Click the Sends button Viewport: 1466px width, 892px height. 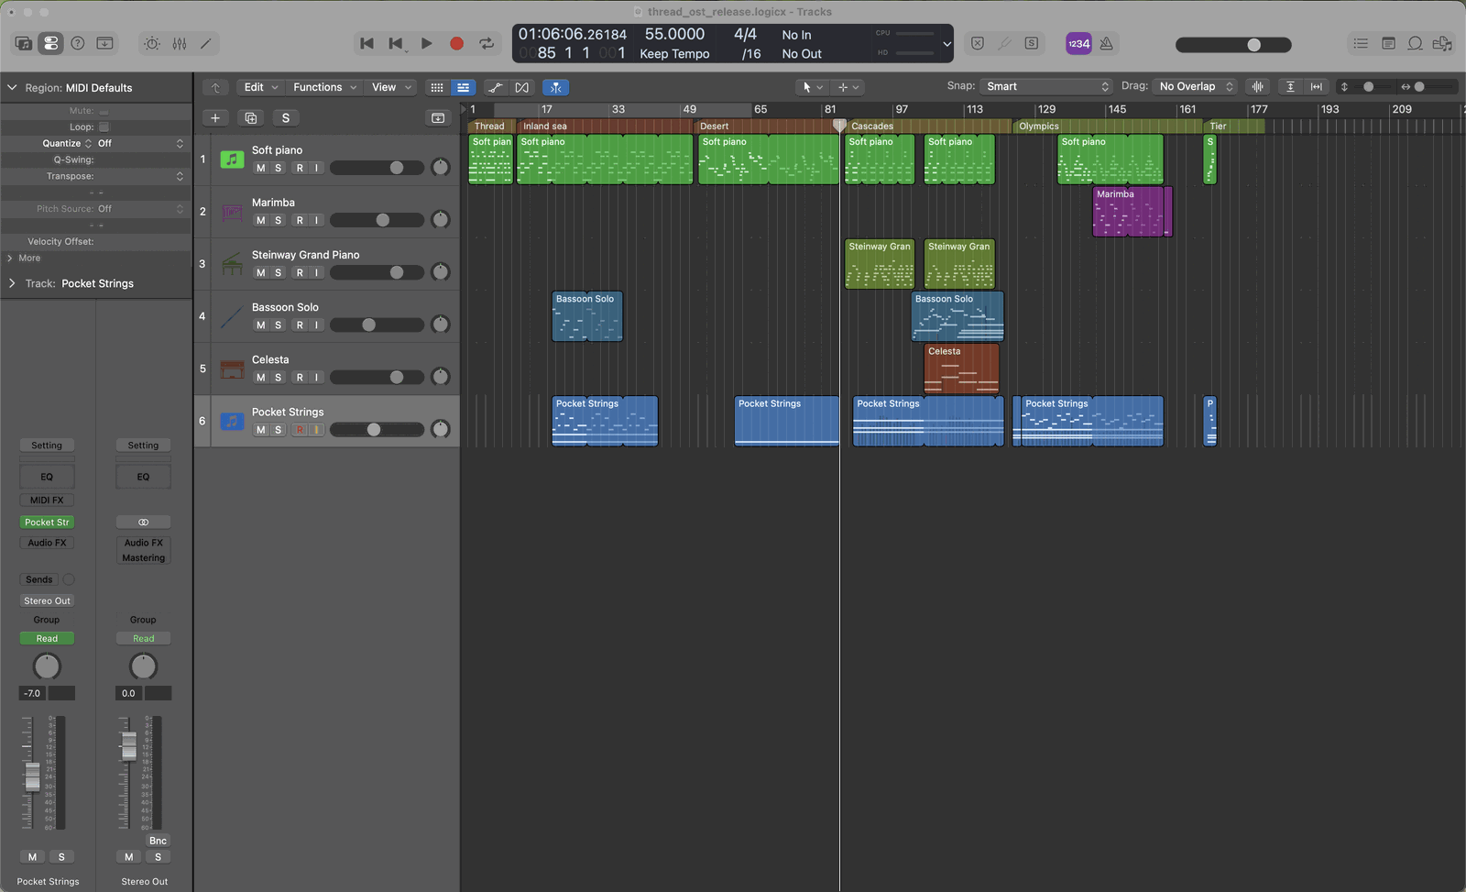(38, 579)
